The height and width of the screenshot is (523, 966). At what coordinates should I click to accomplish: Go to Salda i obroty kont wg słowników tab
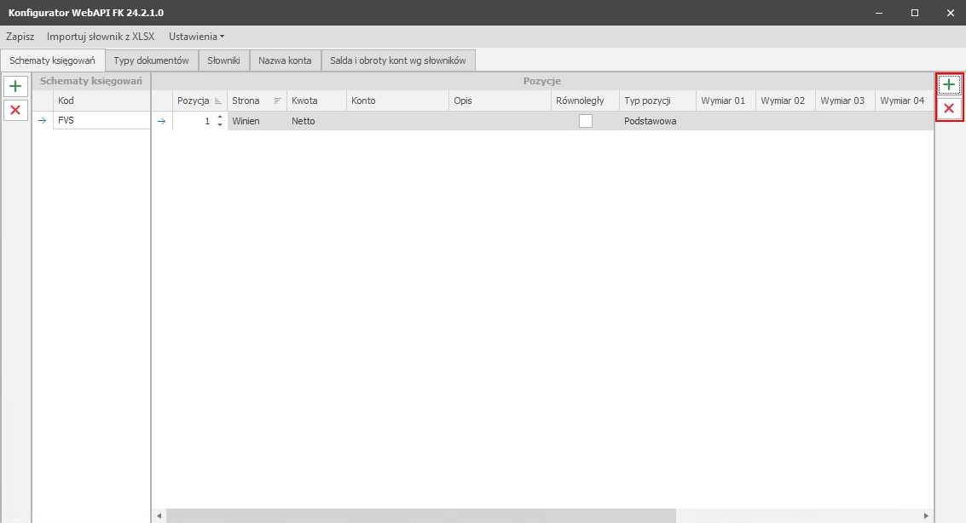tap(398, 60)
